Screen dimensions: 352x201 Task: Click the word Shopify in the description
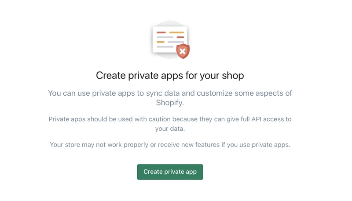[169, 103]
